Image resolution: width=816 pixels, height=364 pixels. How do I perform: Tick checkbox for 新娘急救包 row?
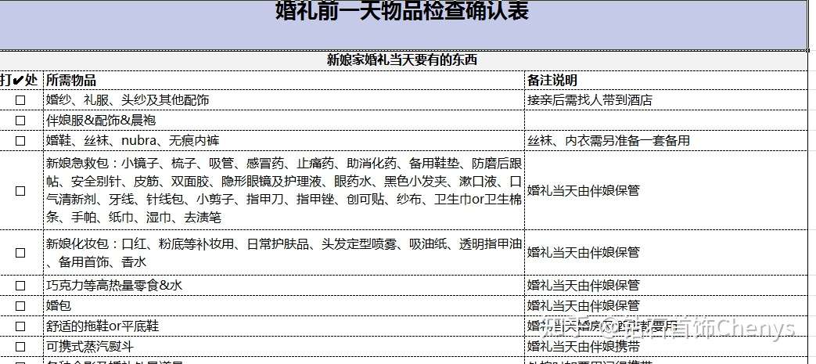click(x=20, y=190)
